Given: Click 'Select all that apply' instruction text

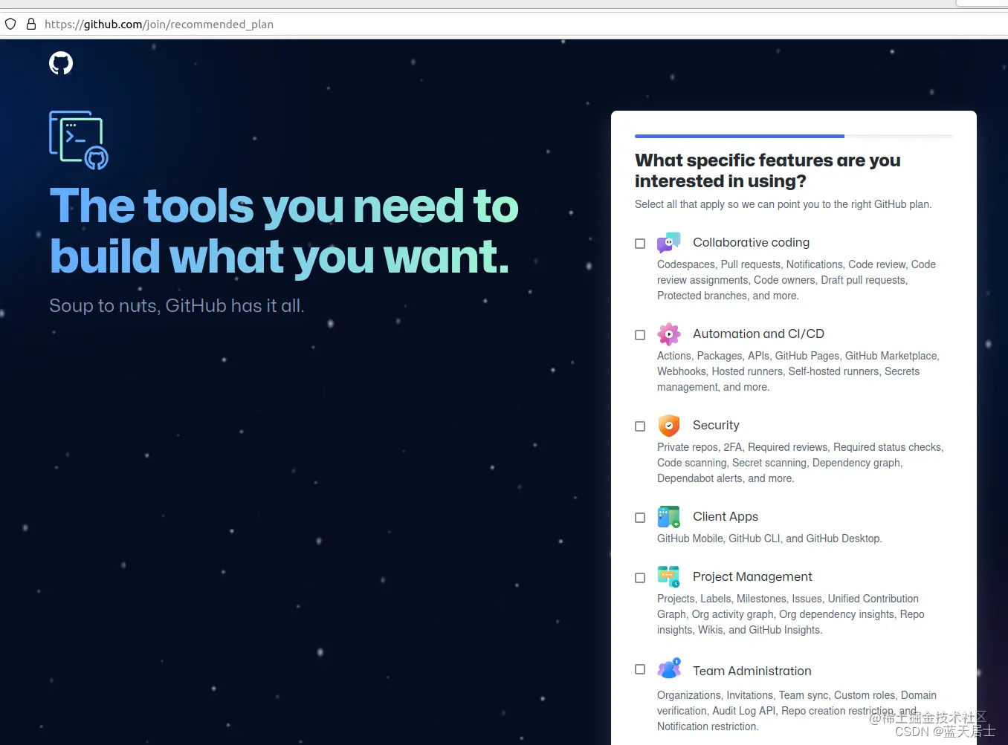Looking at the screenshot, I should pyautogui.click(x=783, y=204).
